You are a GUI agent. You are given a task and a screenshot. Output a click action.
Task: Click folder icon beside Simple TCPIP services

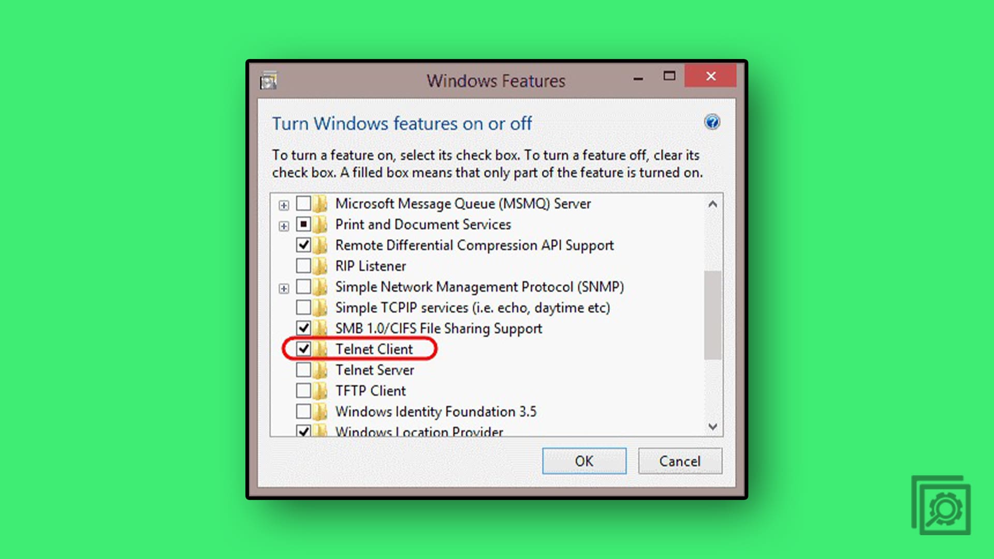320,307
